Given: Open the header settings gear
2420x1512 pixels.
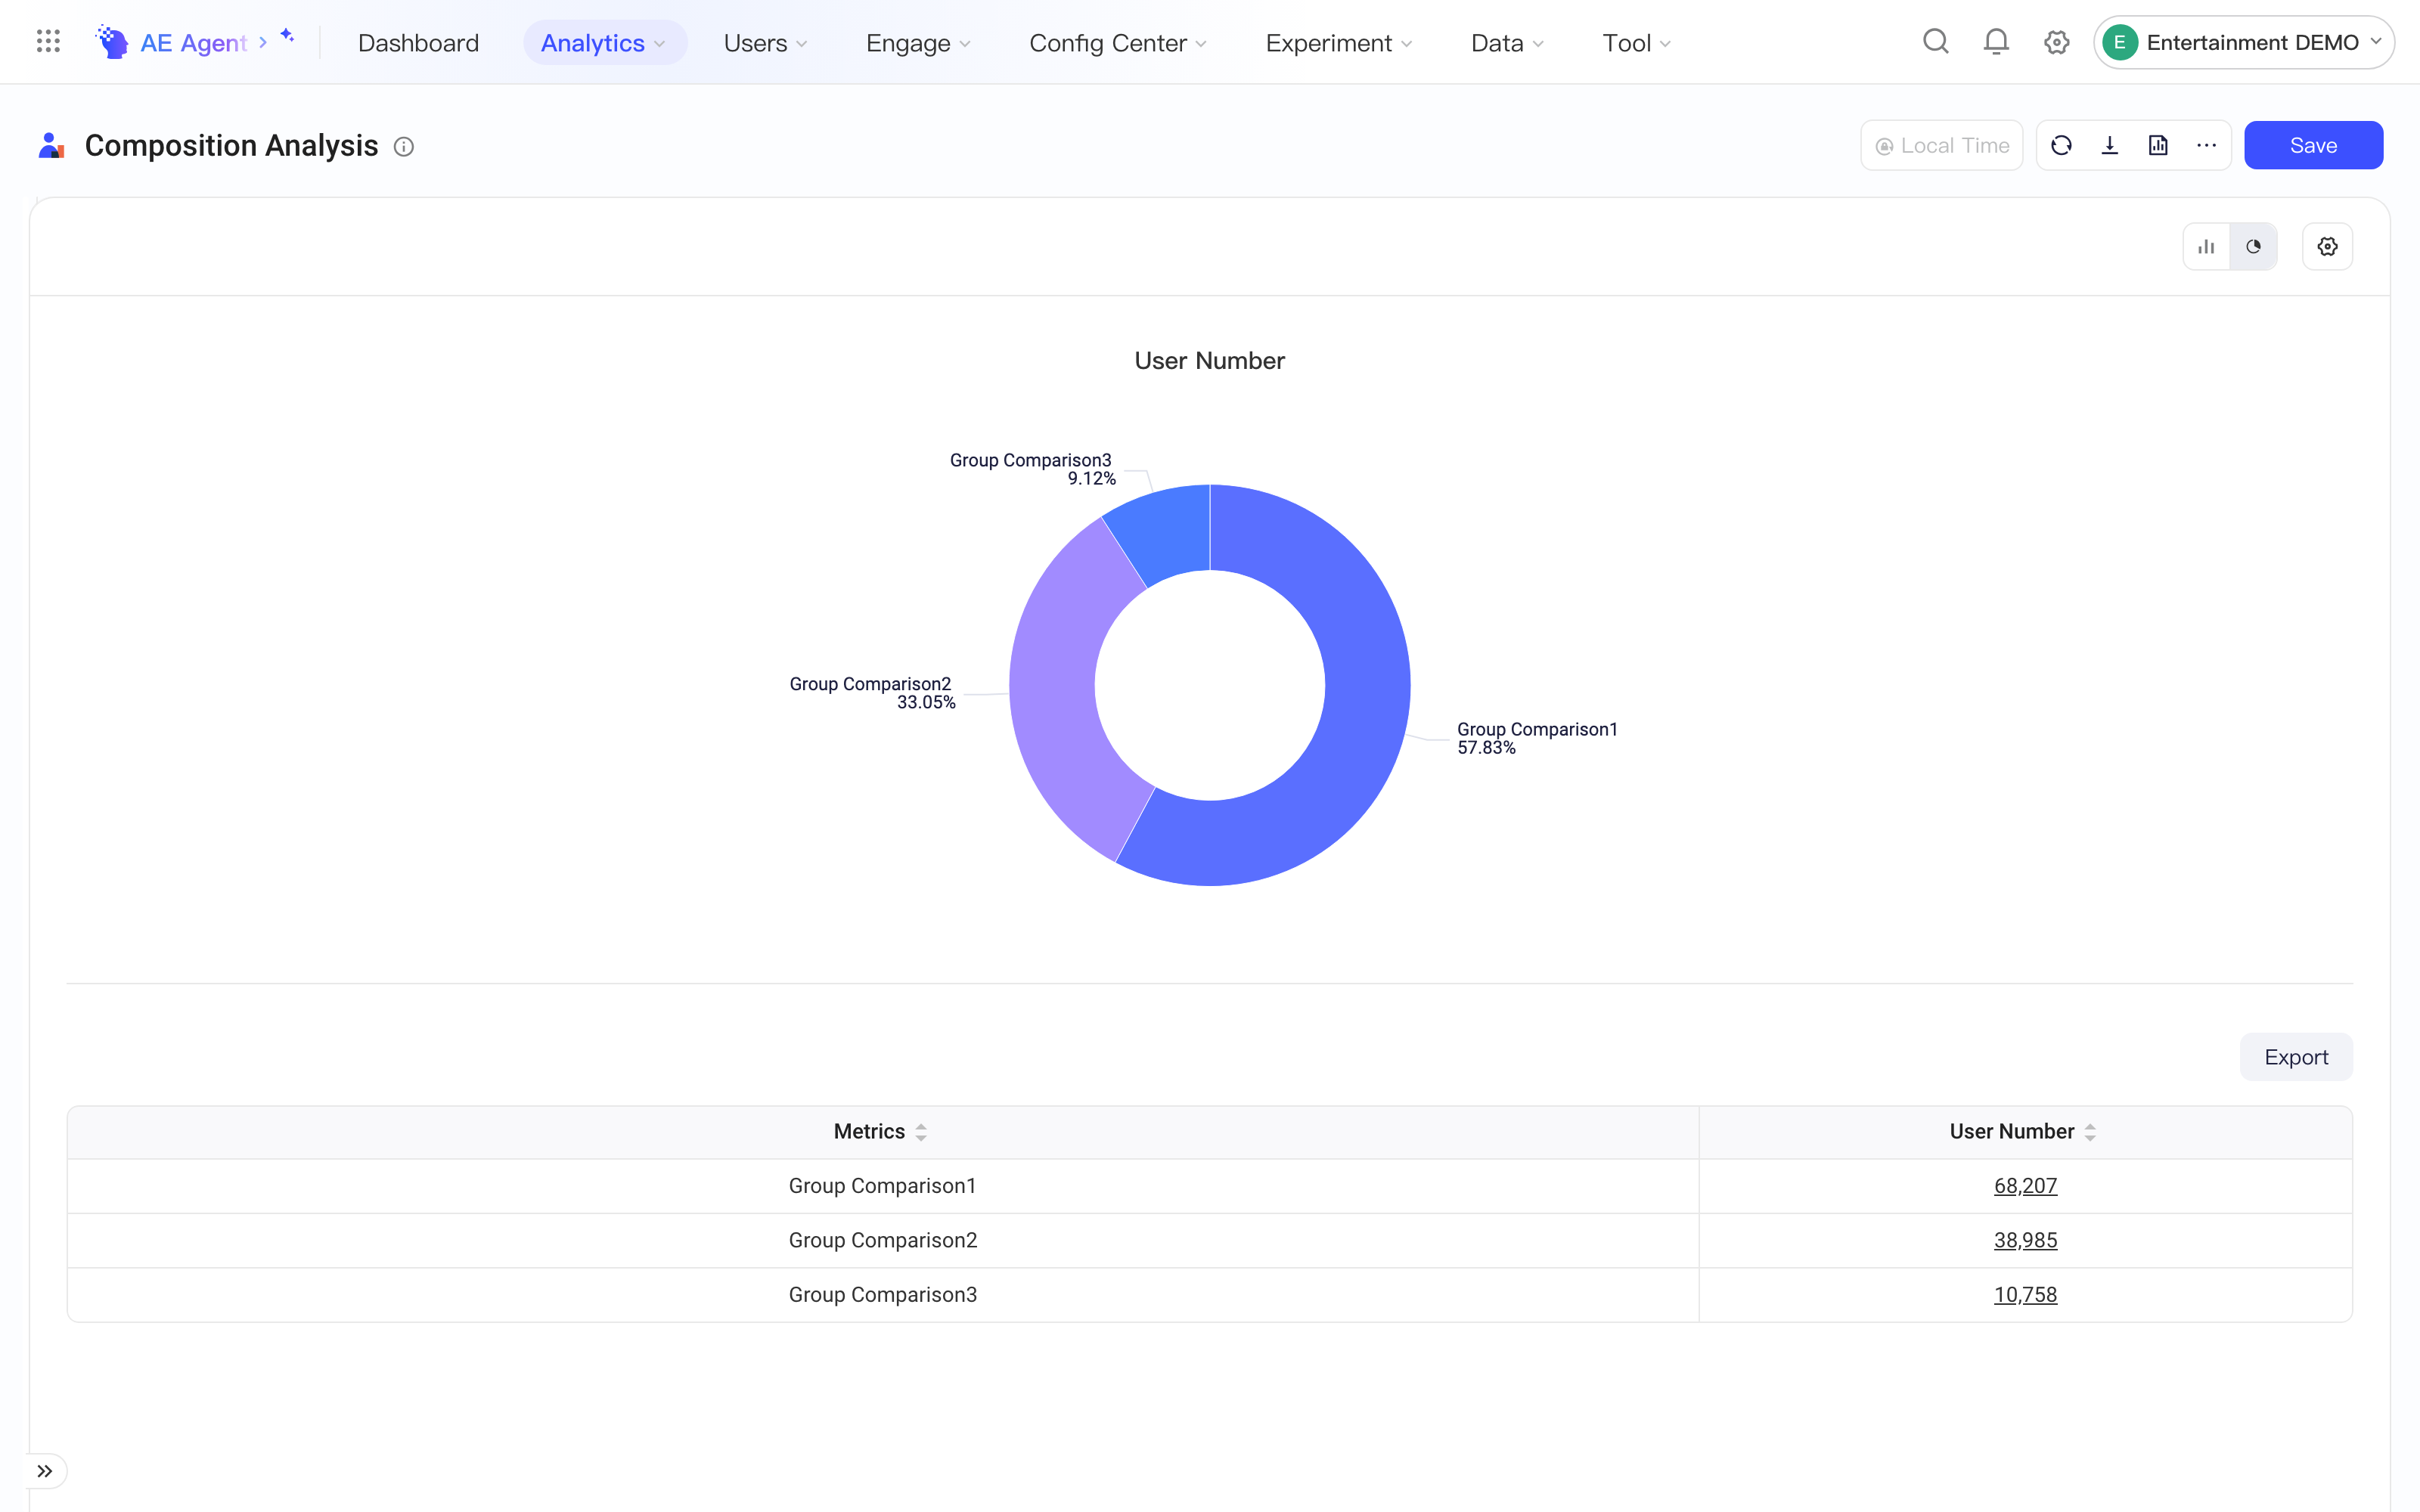Looking at the screenshot, I should [2056, 42].
